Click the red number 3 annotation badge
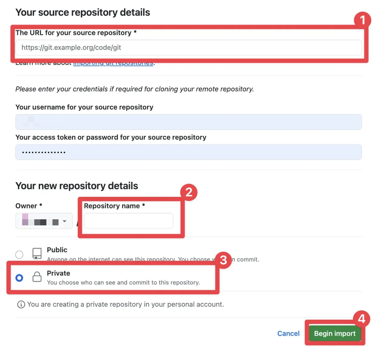Viewport: 373px width, 347px height. point(223,260)
